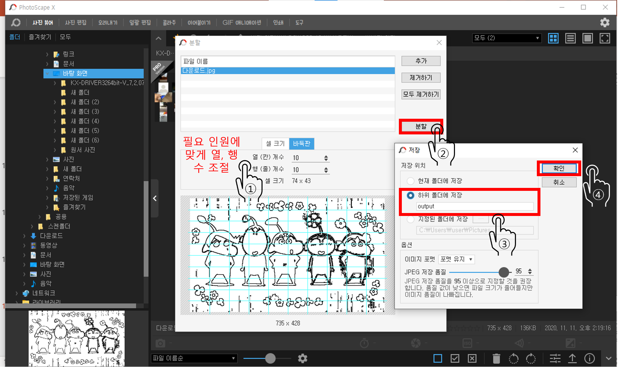The image size is (621, 367).
Task: Select 지정된 폴더에 저장 radio button
Action: (410, 219)
